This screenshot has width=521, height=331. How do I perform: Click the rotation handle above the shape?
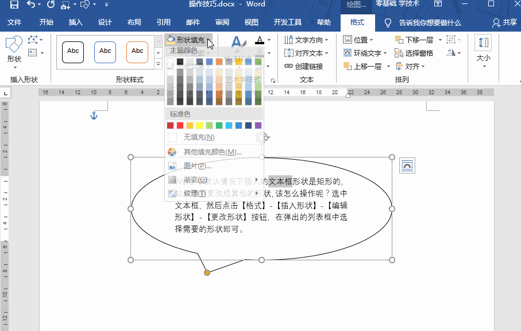pyautogui.click(x=263, y=137)
